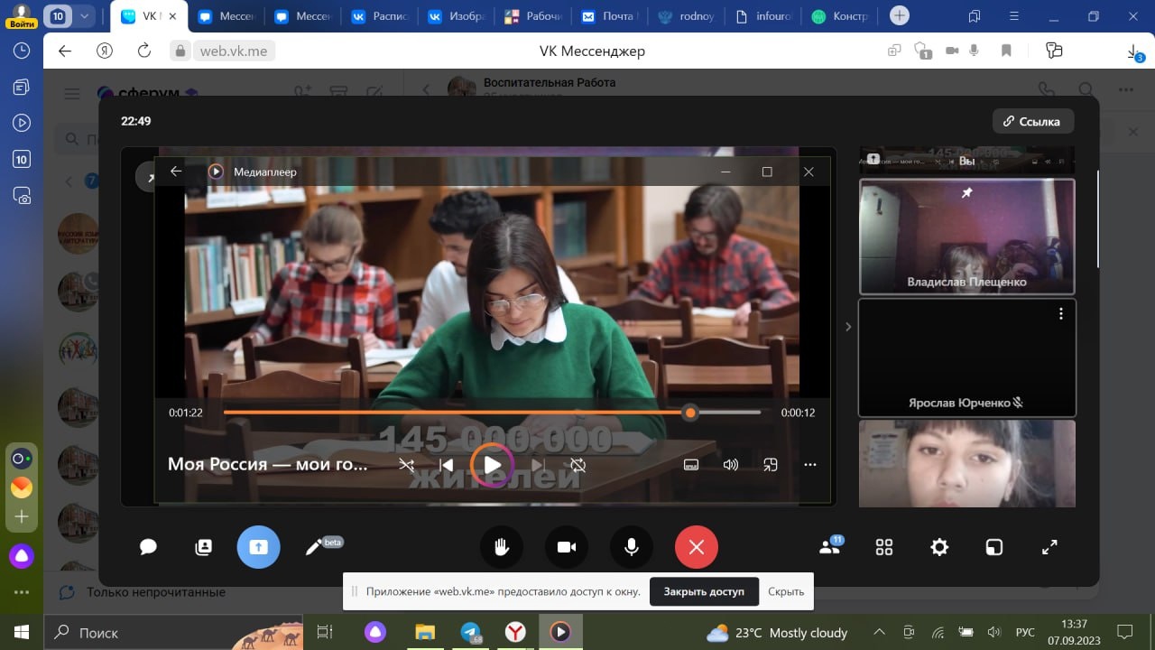The width and height of the screenshot is (1155, 650).
Task: Navigate back in the browser
Action: [65, 51]
